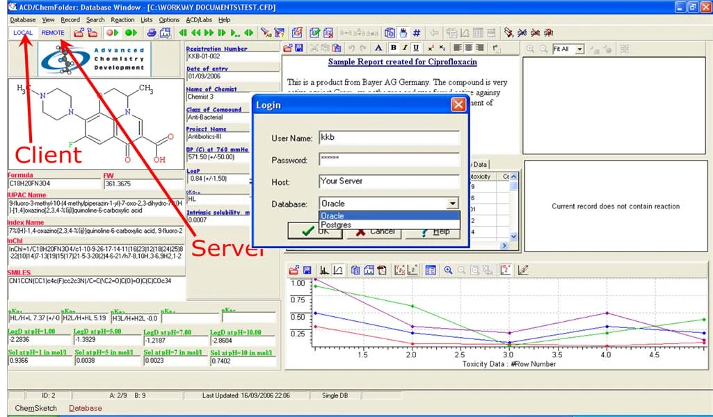Screen dimensions: 713x417
Task: Expand the Database dropdown in Login dialog
Action: [452, 204]
